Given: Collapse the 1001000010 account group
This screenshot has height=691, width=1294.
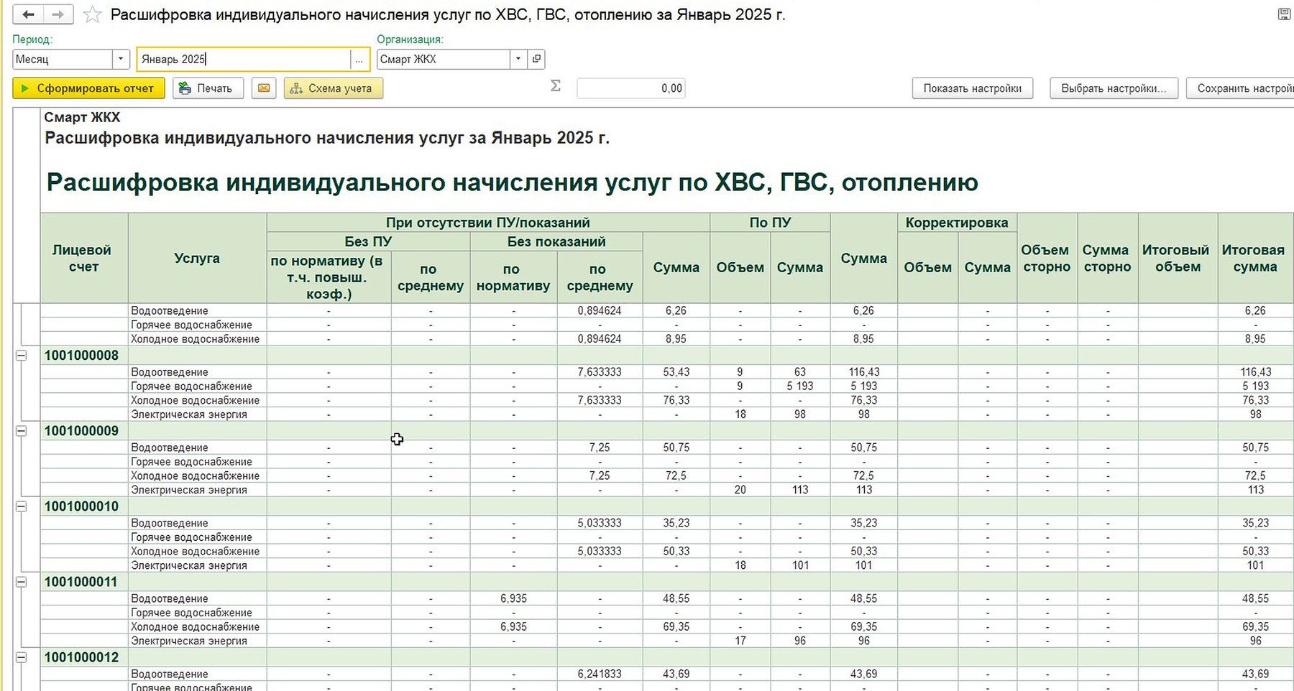Looking at the screenshot, I should [x=22, y=506].
